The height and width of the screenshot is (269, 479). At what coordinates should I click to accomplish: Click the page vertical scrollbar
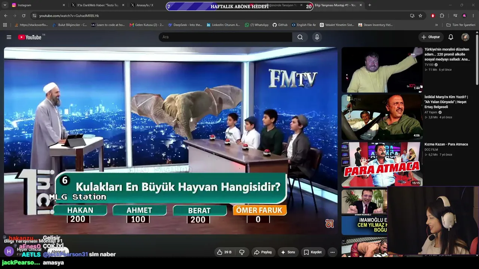[477, 60]
